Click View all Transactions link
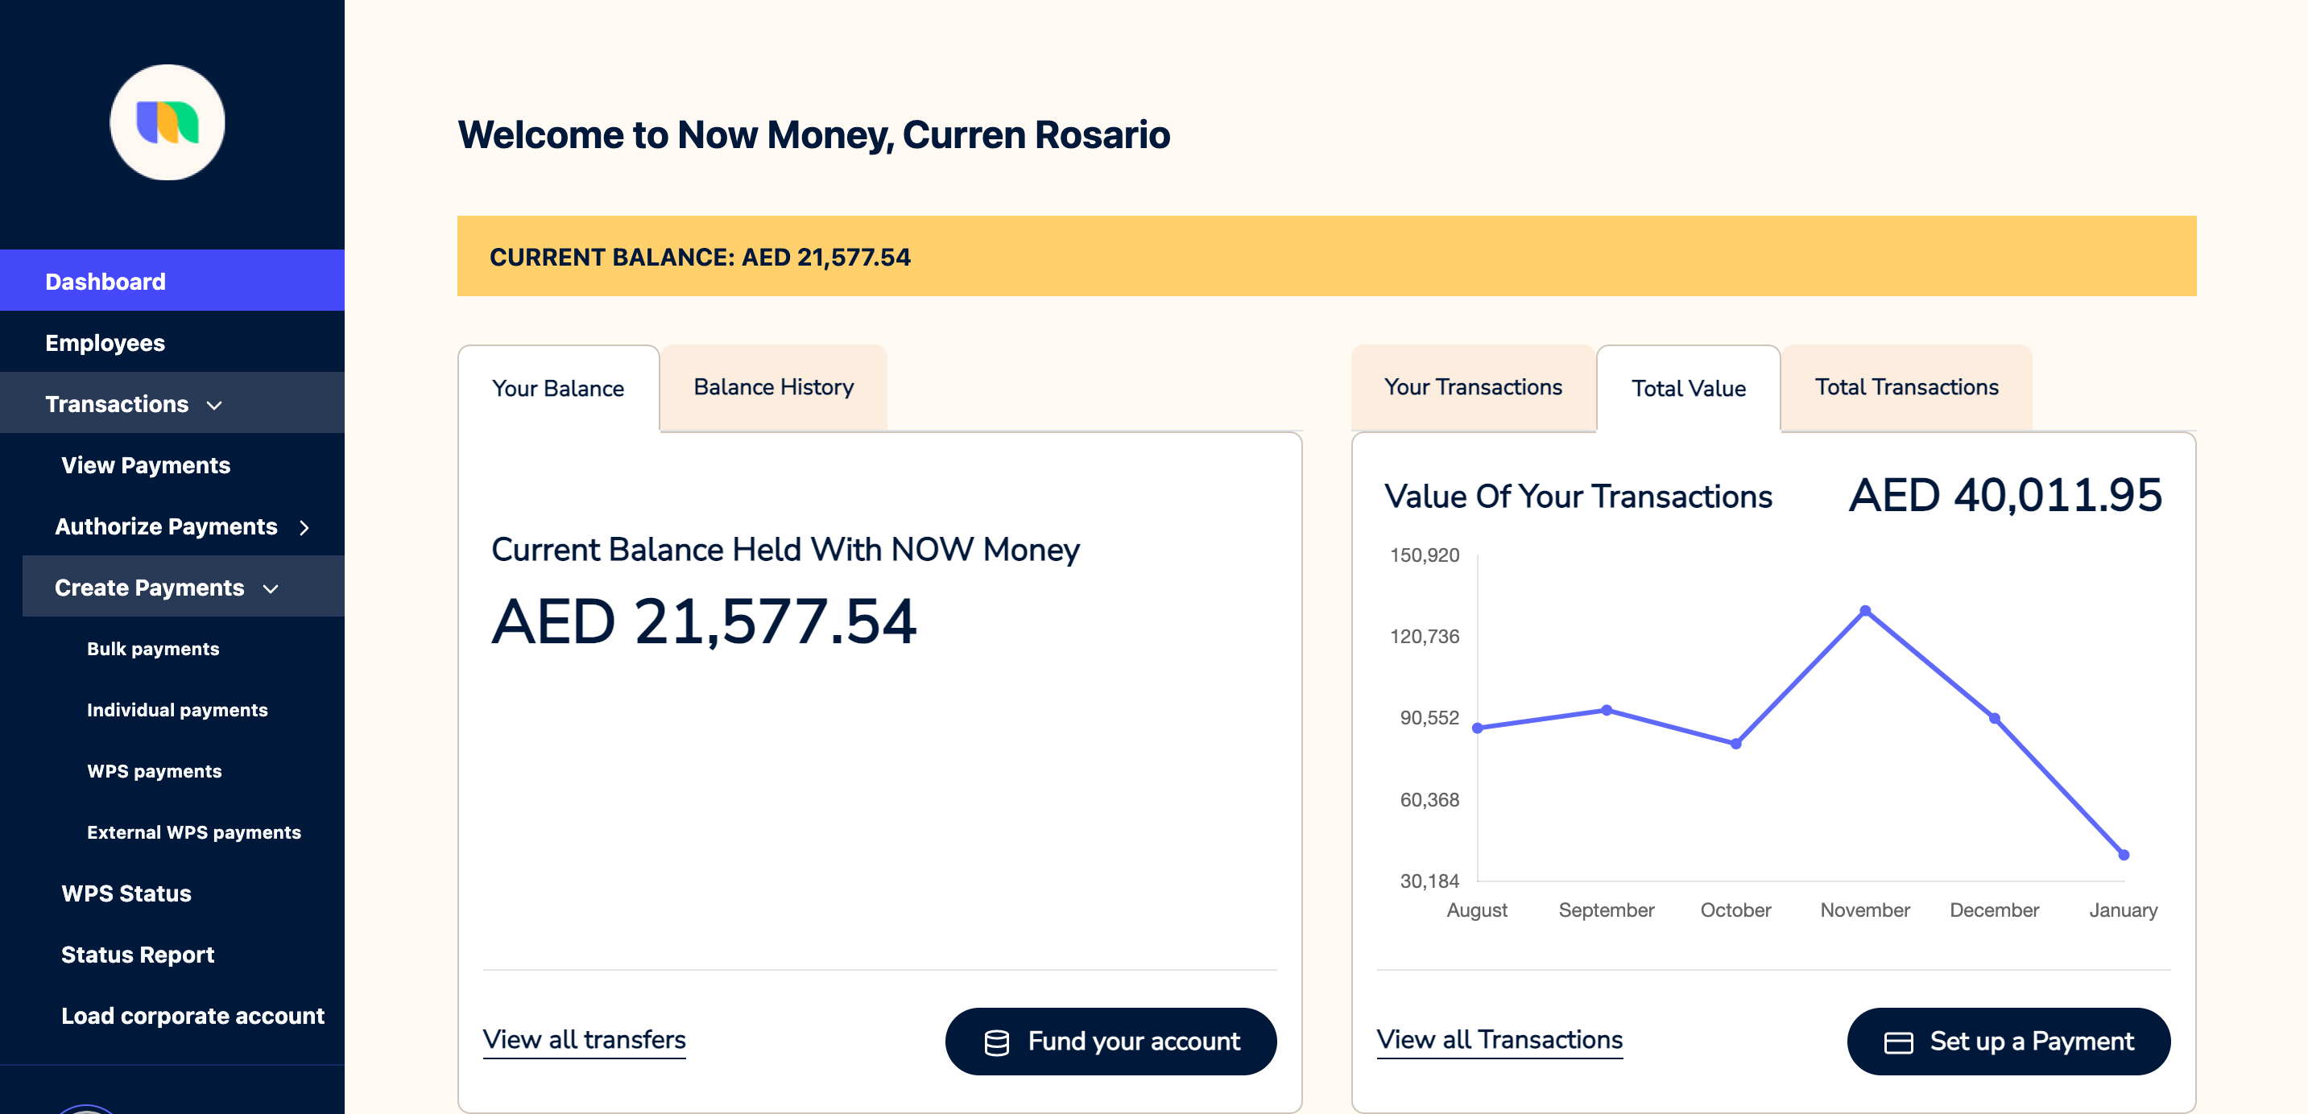 click(1499, 1040)
